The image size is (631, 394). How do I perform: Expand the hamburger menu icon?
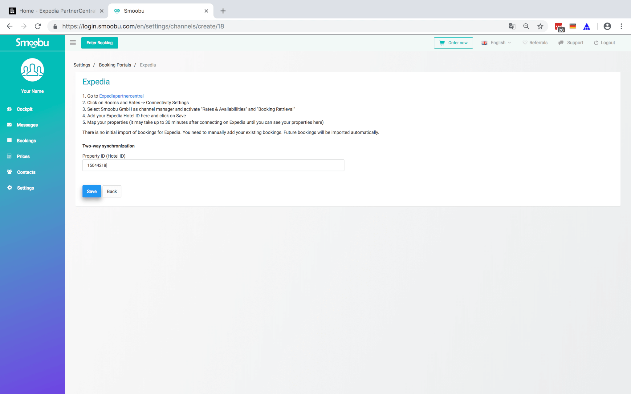[x=72, y=43]
